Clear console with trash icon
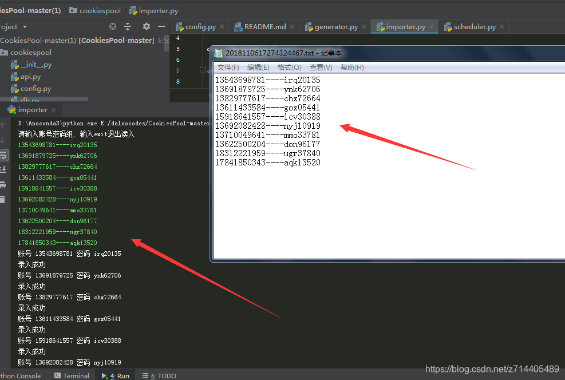The height and width of the screenshot is (380, 565). (x=2, y=200)
